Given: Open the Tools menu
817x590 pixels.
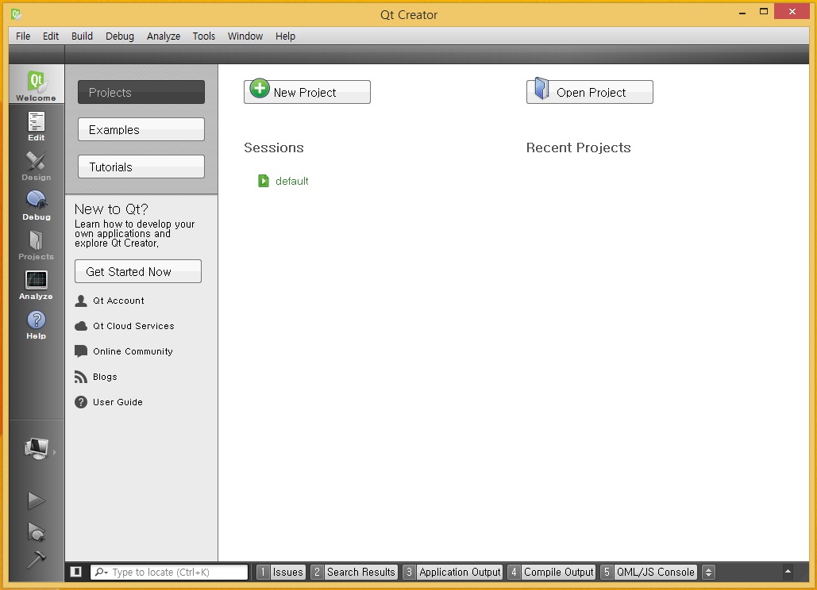Looking at the screenshot, I should click(204, 36).
